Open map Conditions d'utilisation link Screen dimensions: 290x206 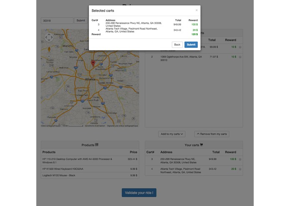pyautogui.click(x=95, y=126)
